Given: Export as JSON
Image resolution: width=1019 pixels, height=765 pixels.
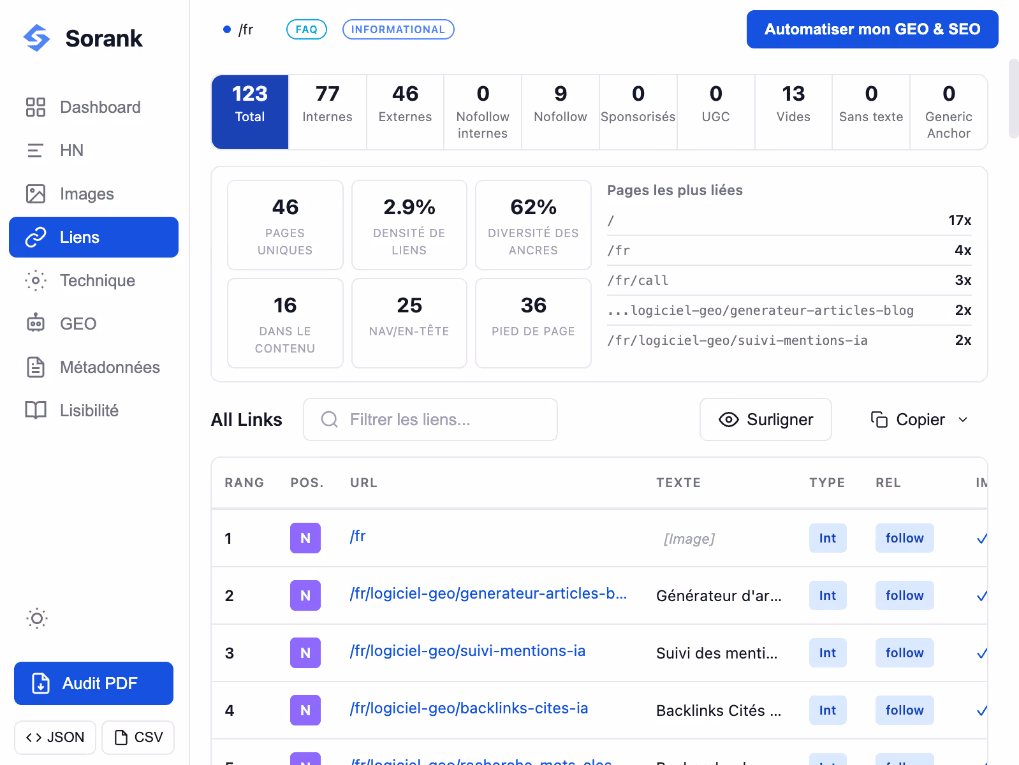Looking at the screenshot, I should click(x=55, y=738).
